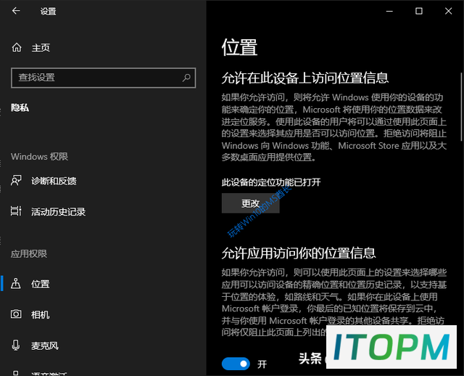Click the 位置 location pin icon
This screenshot has width=464, height=376.
[16, 284]
